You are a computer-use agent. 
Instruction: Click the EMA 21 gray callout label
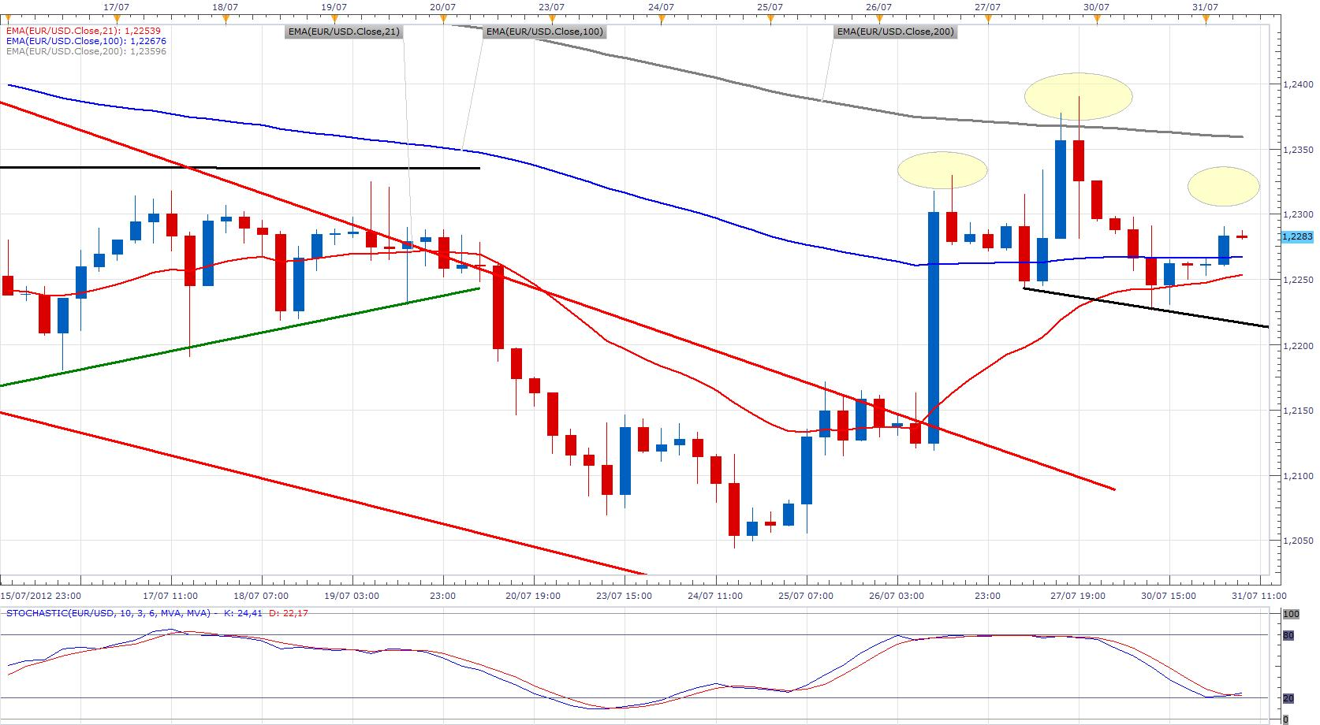pos(345,32)
